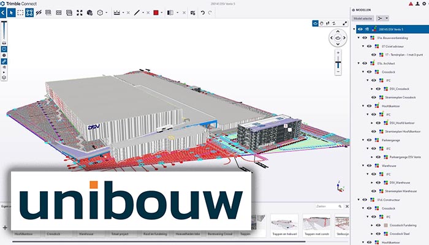Viewport: 429px width, 245px height.
Task: Open the Trappen en hekwerk view thumbnail
Action: [284, 225]
